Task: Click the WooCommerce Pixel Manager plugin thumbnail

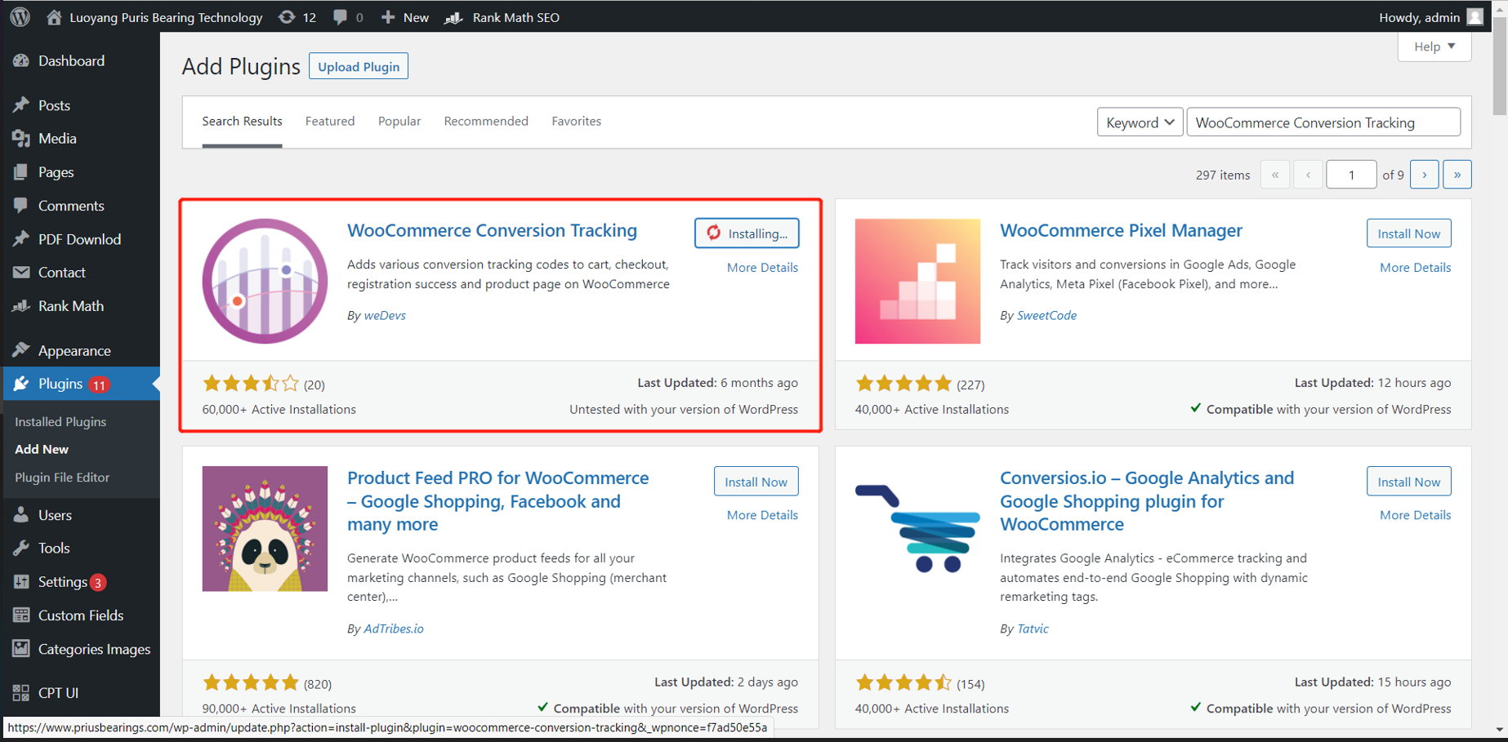Action: click(917, 281)
